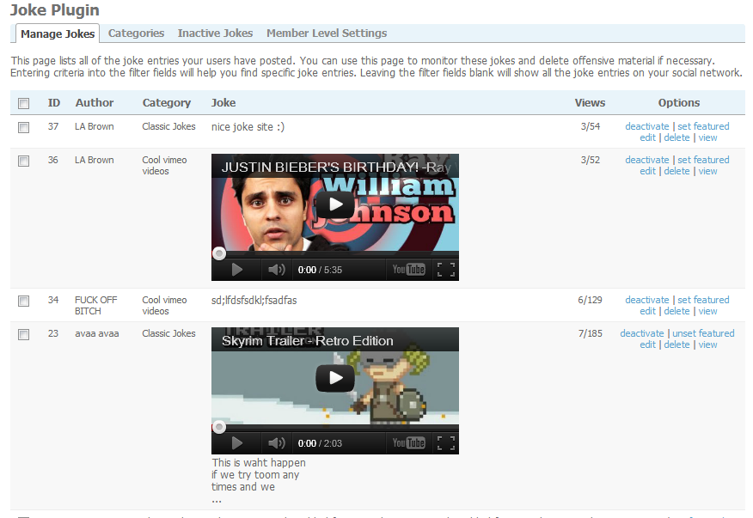753x518 pixels.
Task: Click author LA Brown in row 36
Action: [x=95, y=161]
